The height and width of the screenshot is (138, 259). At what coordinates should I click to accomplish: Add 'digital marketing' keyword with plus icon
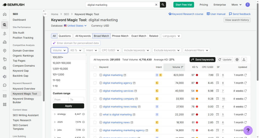pos(101,75)
